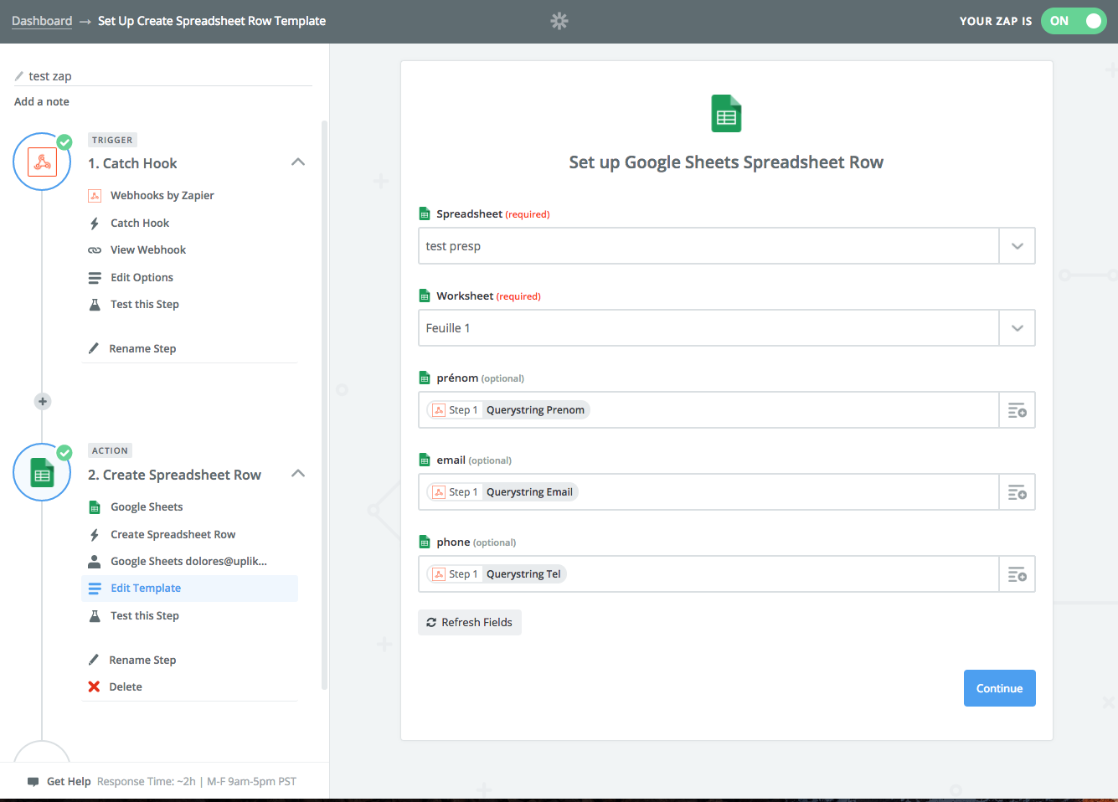Click the Refresh Fields button

click(x=469, y=622)
